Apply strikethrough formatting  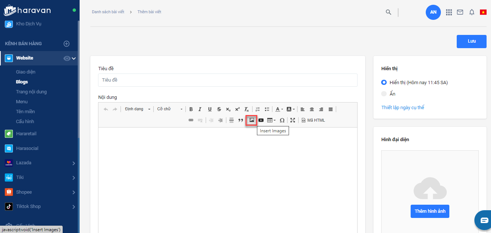[219, 109]
